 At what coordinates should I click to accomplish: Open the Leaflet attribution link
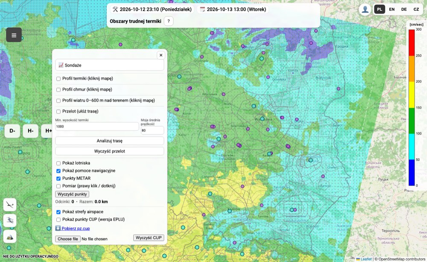364,259
